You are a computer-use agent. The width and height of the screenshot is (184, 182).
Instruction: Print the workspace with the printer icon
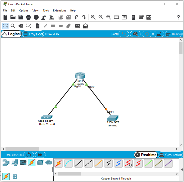pos(28,17)
